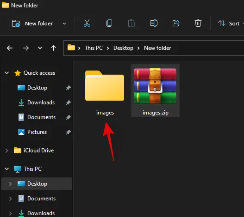Viewport: 244px width, 217px height.
Task: Click Desktop in the breadcrumb path
Action: click(x=123, y=48)
